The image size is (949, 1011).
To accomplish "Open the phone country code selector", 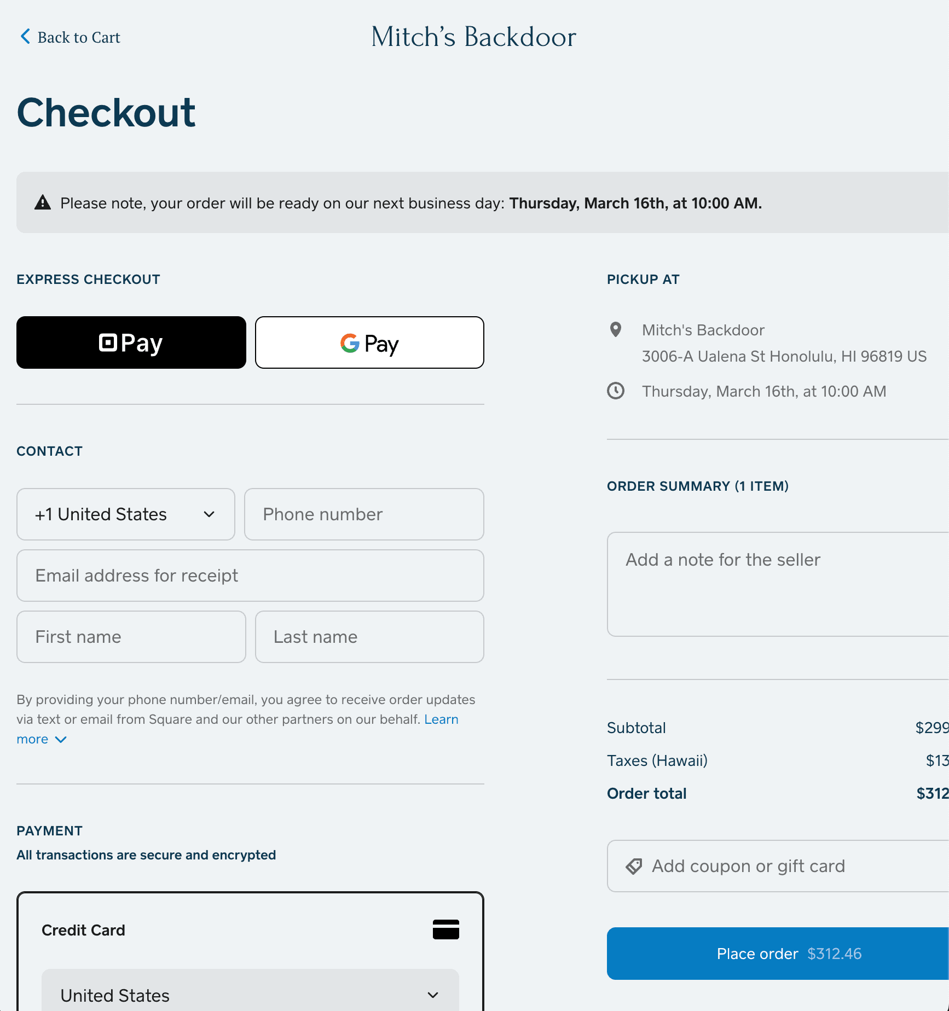I will coord(125,514).
